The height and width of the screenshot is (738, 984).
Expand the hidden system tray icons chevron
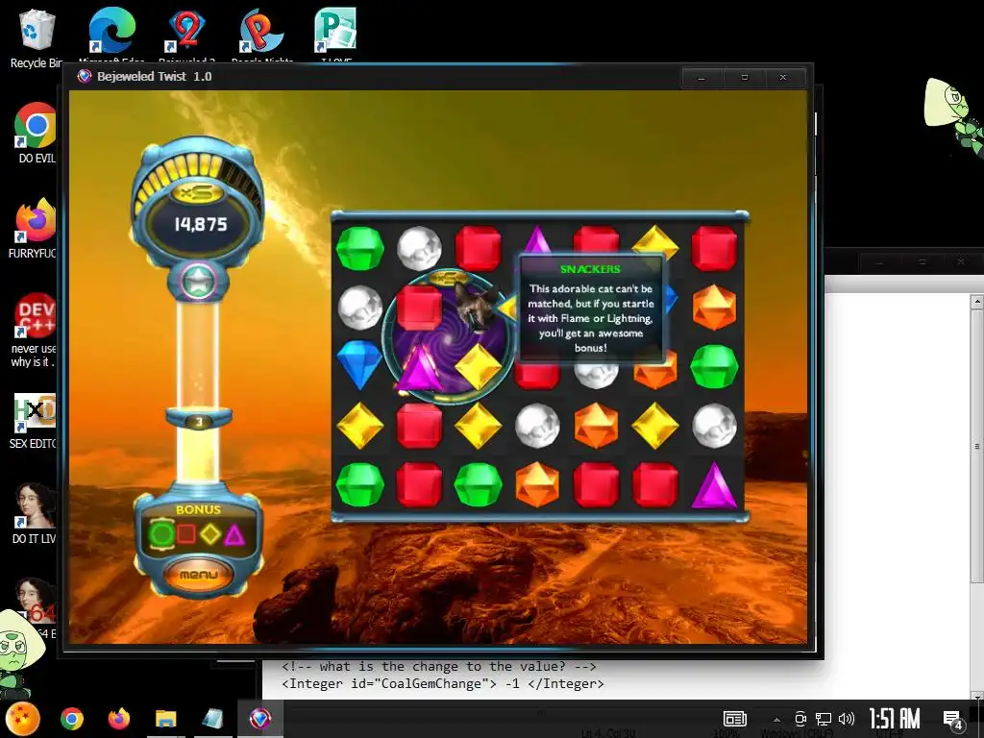click(x=776, y=720)
